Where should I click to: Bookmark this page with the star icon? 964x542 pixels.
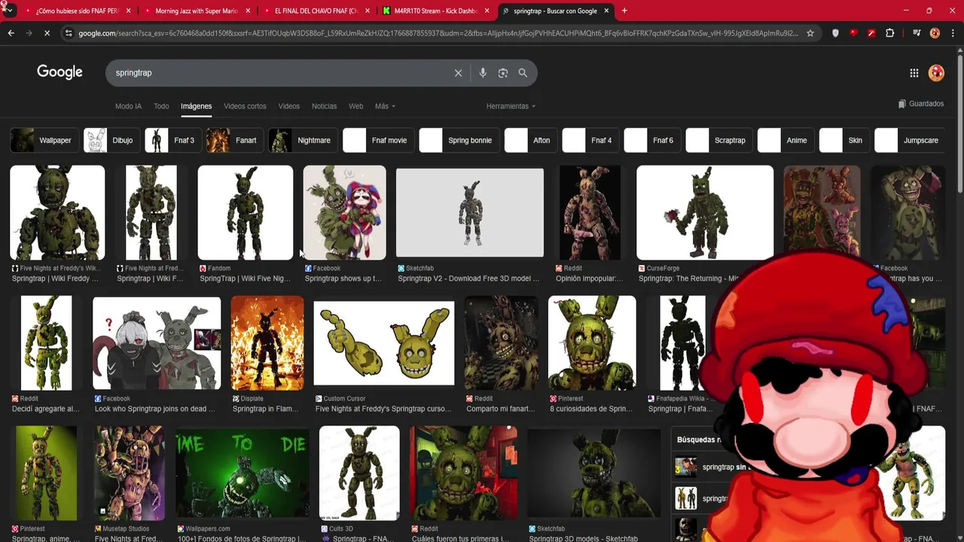(x=810, y=33)
